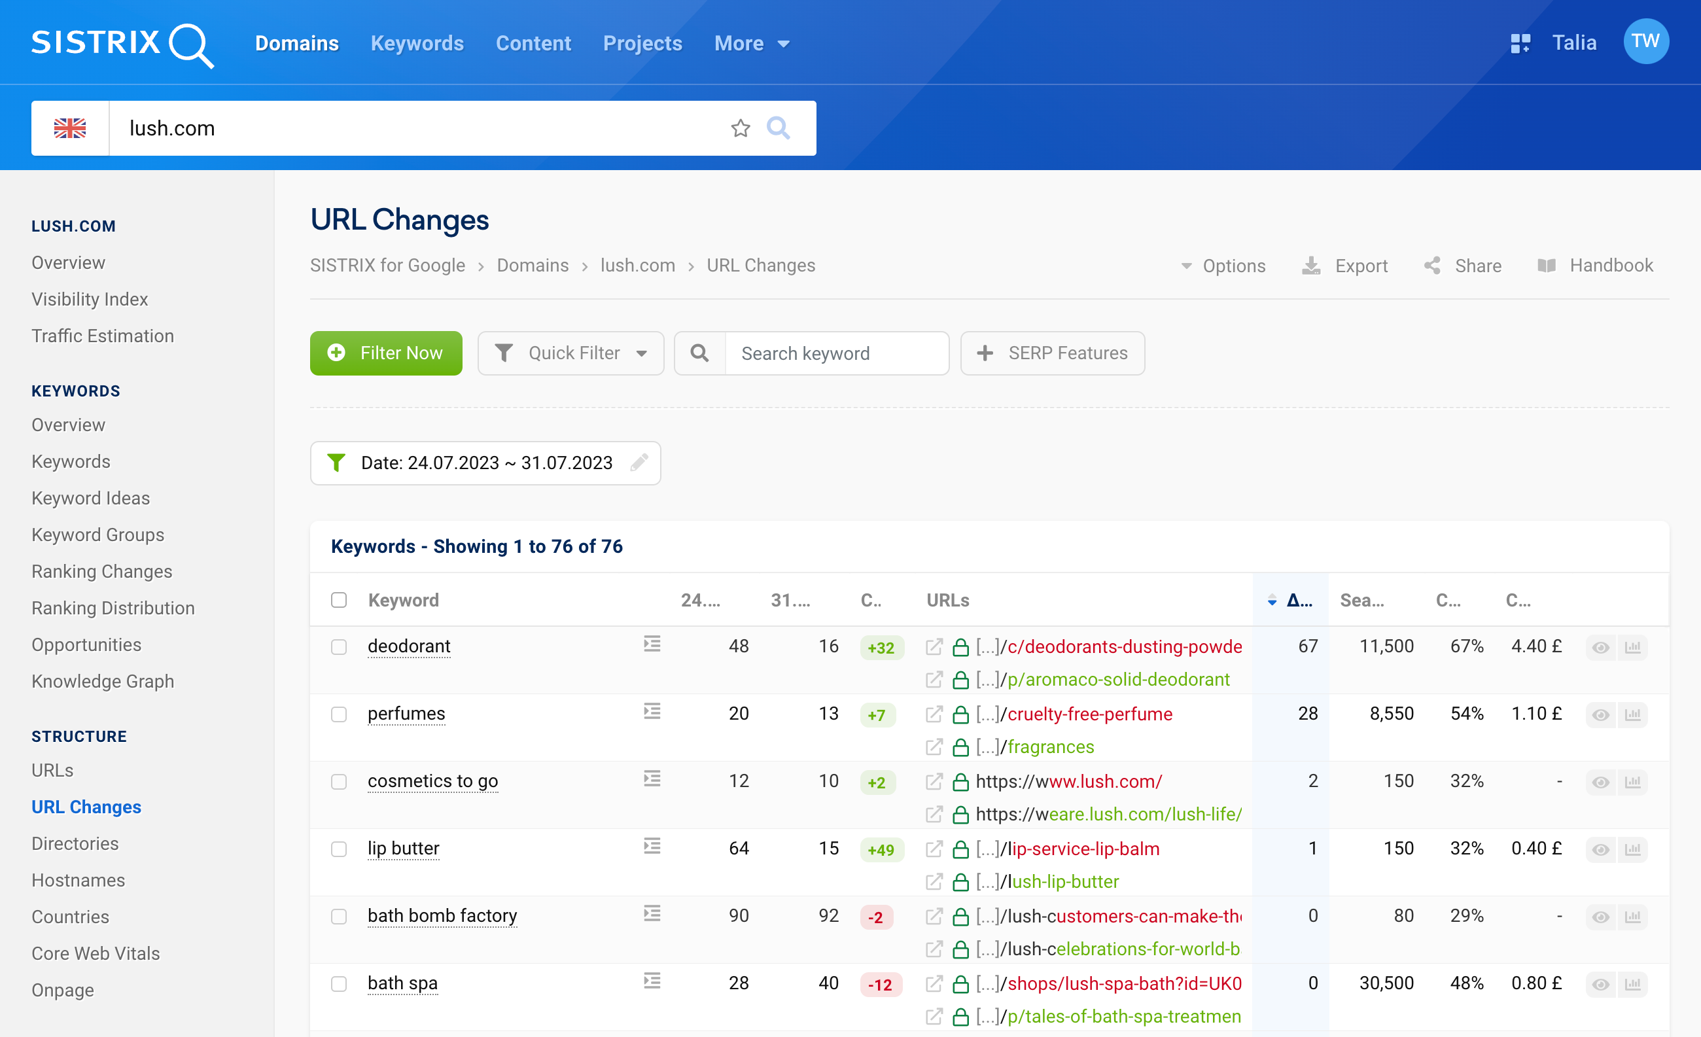Toggle the checkbox for lip butter row
1701x1037 pixels.
coord(338,847)
